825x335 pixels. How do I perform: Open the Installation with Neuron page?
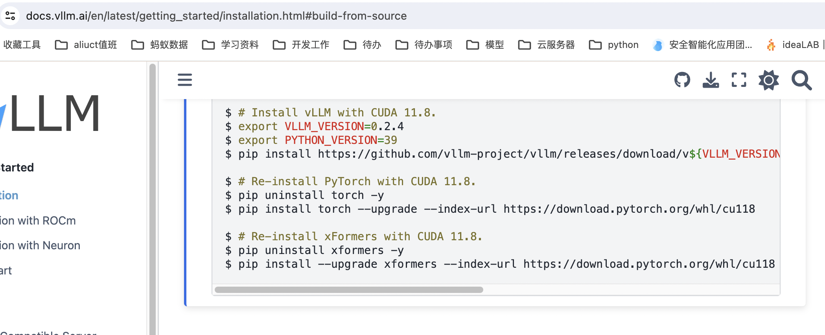40,245
